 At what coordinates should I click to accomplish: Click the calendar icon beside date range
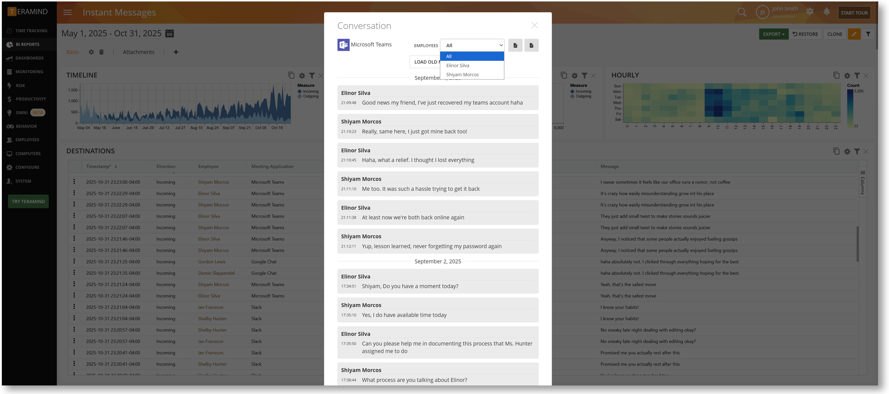(169, 33)
